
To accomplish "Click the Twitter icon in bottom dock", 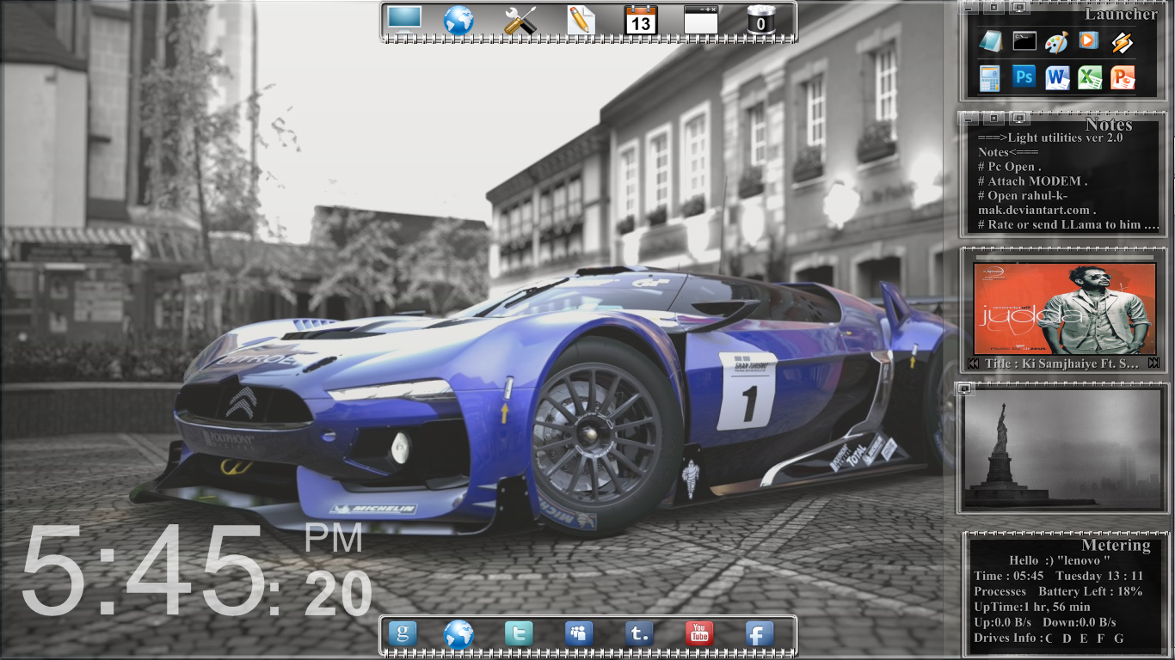I will (x=518, y=634).
